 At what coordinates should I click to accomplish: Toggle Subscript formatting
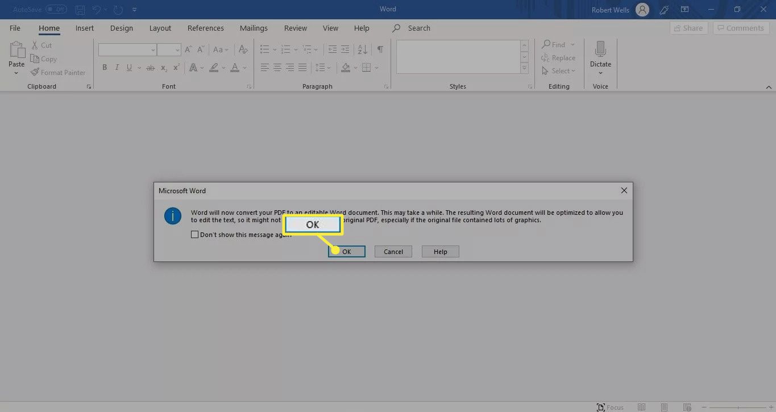(x=164, y=68)
